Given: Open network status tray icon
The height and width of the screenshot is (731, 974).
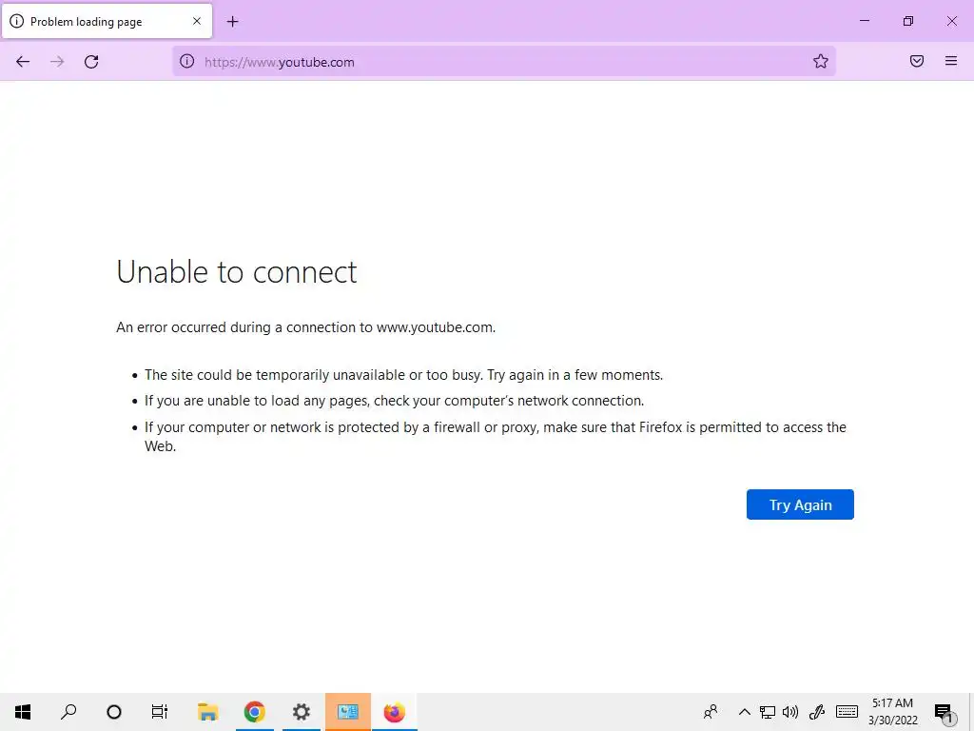Looking at the screenshot, I should click(x=768, y=712).
